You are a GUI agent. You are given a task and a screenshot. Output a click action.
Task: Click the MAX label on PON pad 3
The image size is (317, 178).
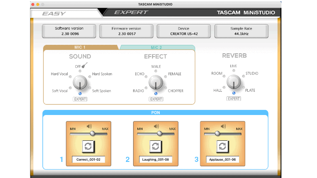click(x=239, y=129)
